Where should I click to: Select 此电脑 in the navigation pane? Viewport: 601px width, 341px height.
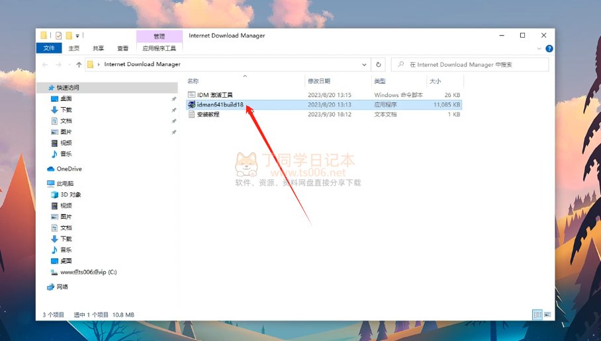pos(65,183)
